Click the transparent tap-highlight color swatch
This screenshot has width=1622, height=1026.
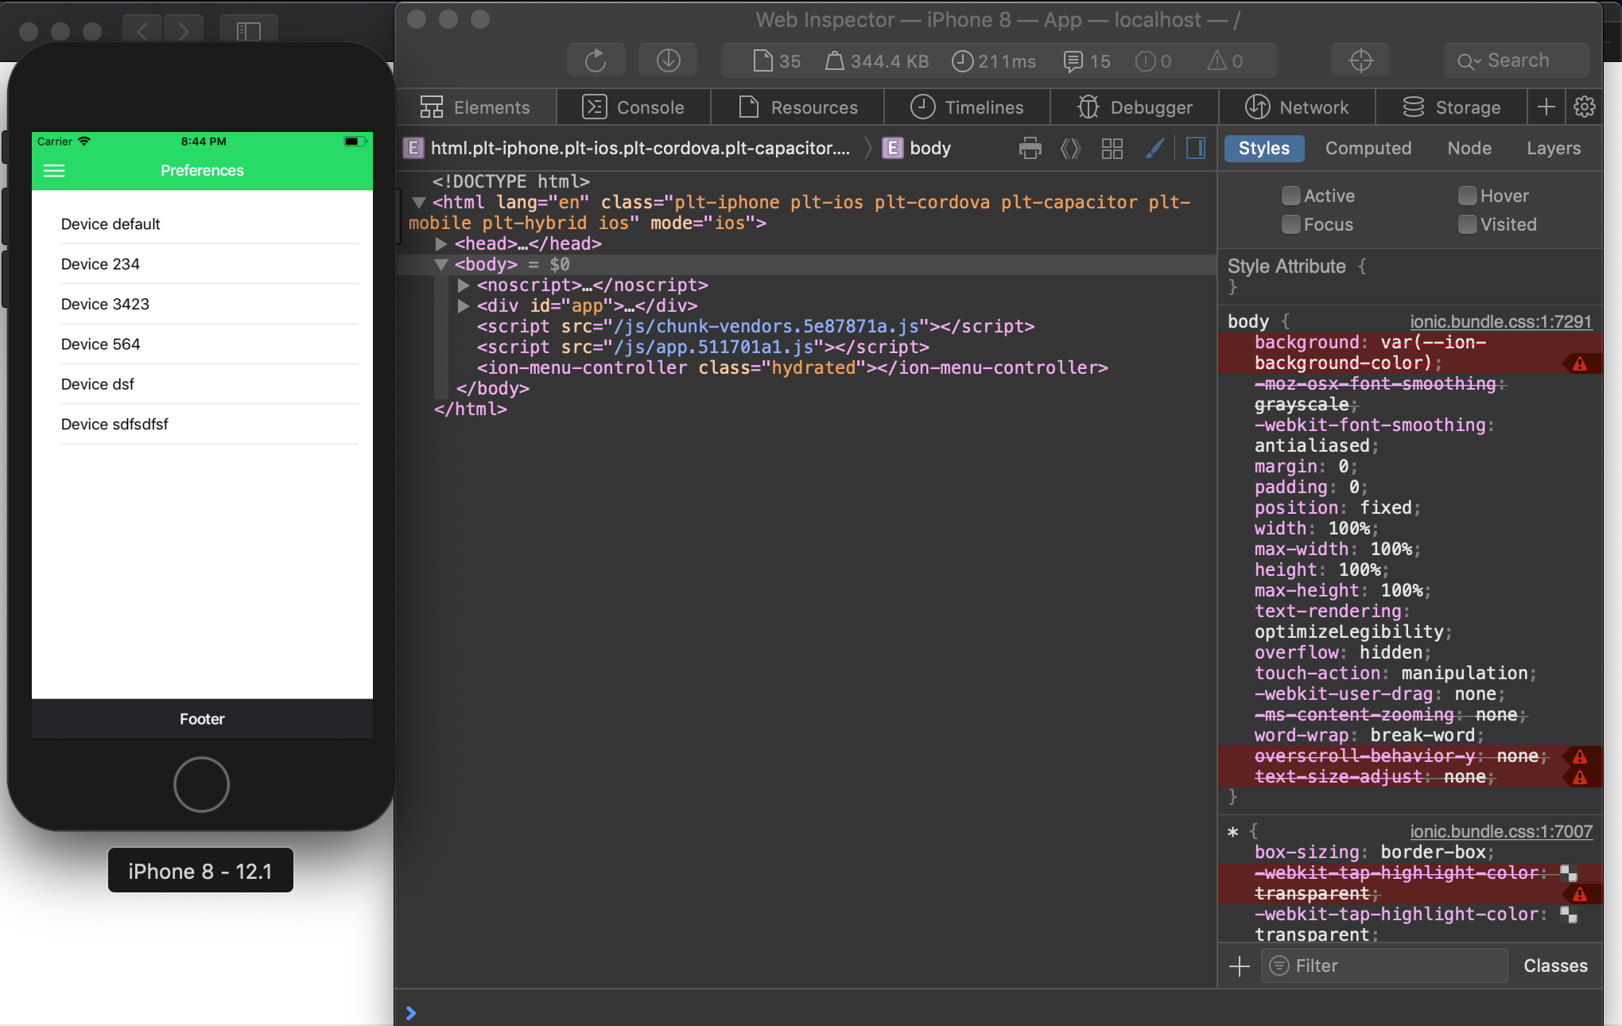pyautogui.click(x=1568, y=915)
